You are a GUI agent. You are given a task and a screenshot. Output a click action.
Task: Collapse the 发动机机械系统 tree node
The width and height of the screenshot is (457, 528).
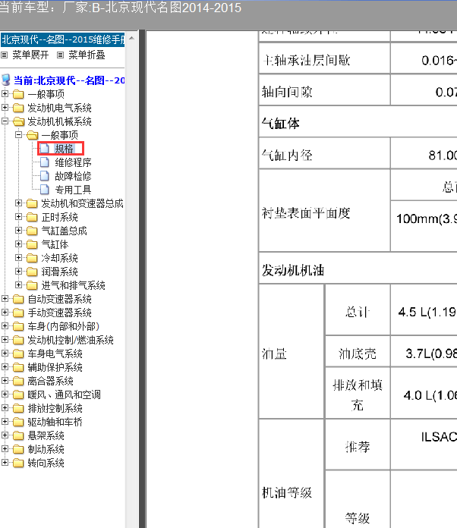[x=5, y=121]
